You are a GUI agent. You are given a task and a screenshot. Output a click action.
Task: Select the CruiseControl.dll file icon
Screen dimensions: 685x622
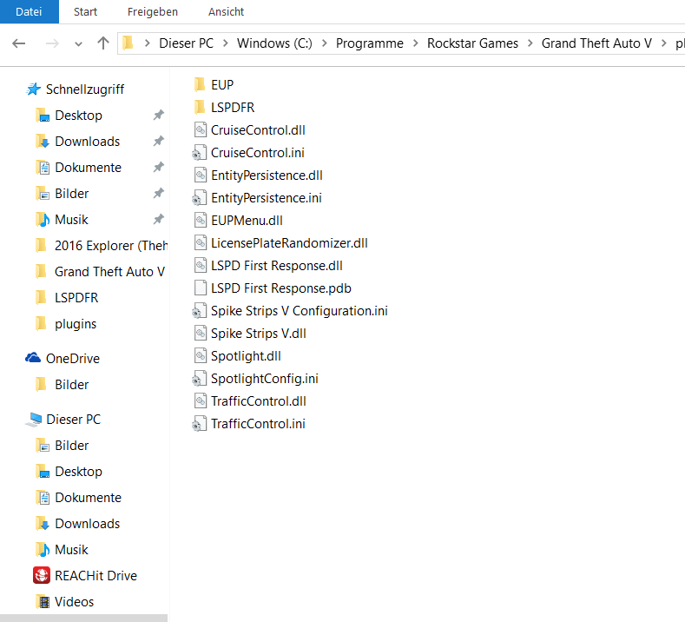coord(200,129)
